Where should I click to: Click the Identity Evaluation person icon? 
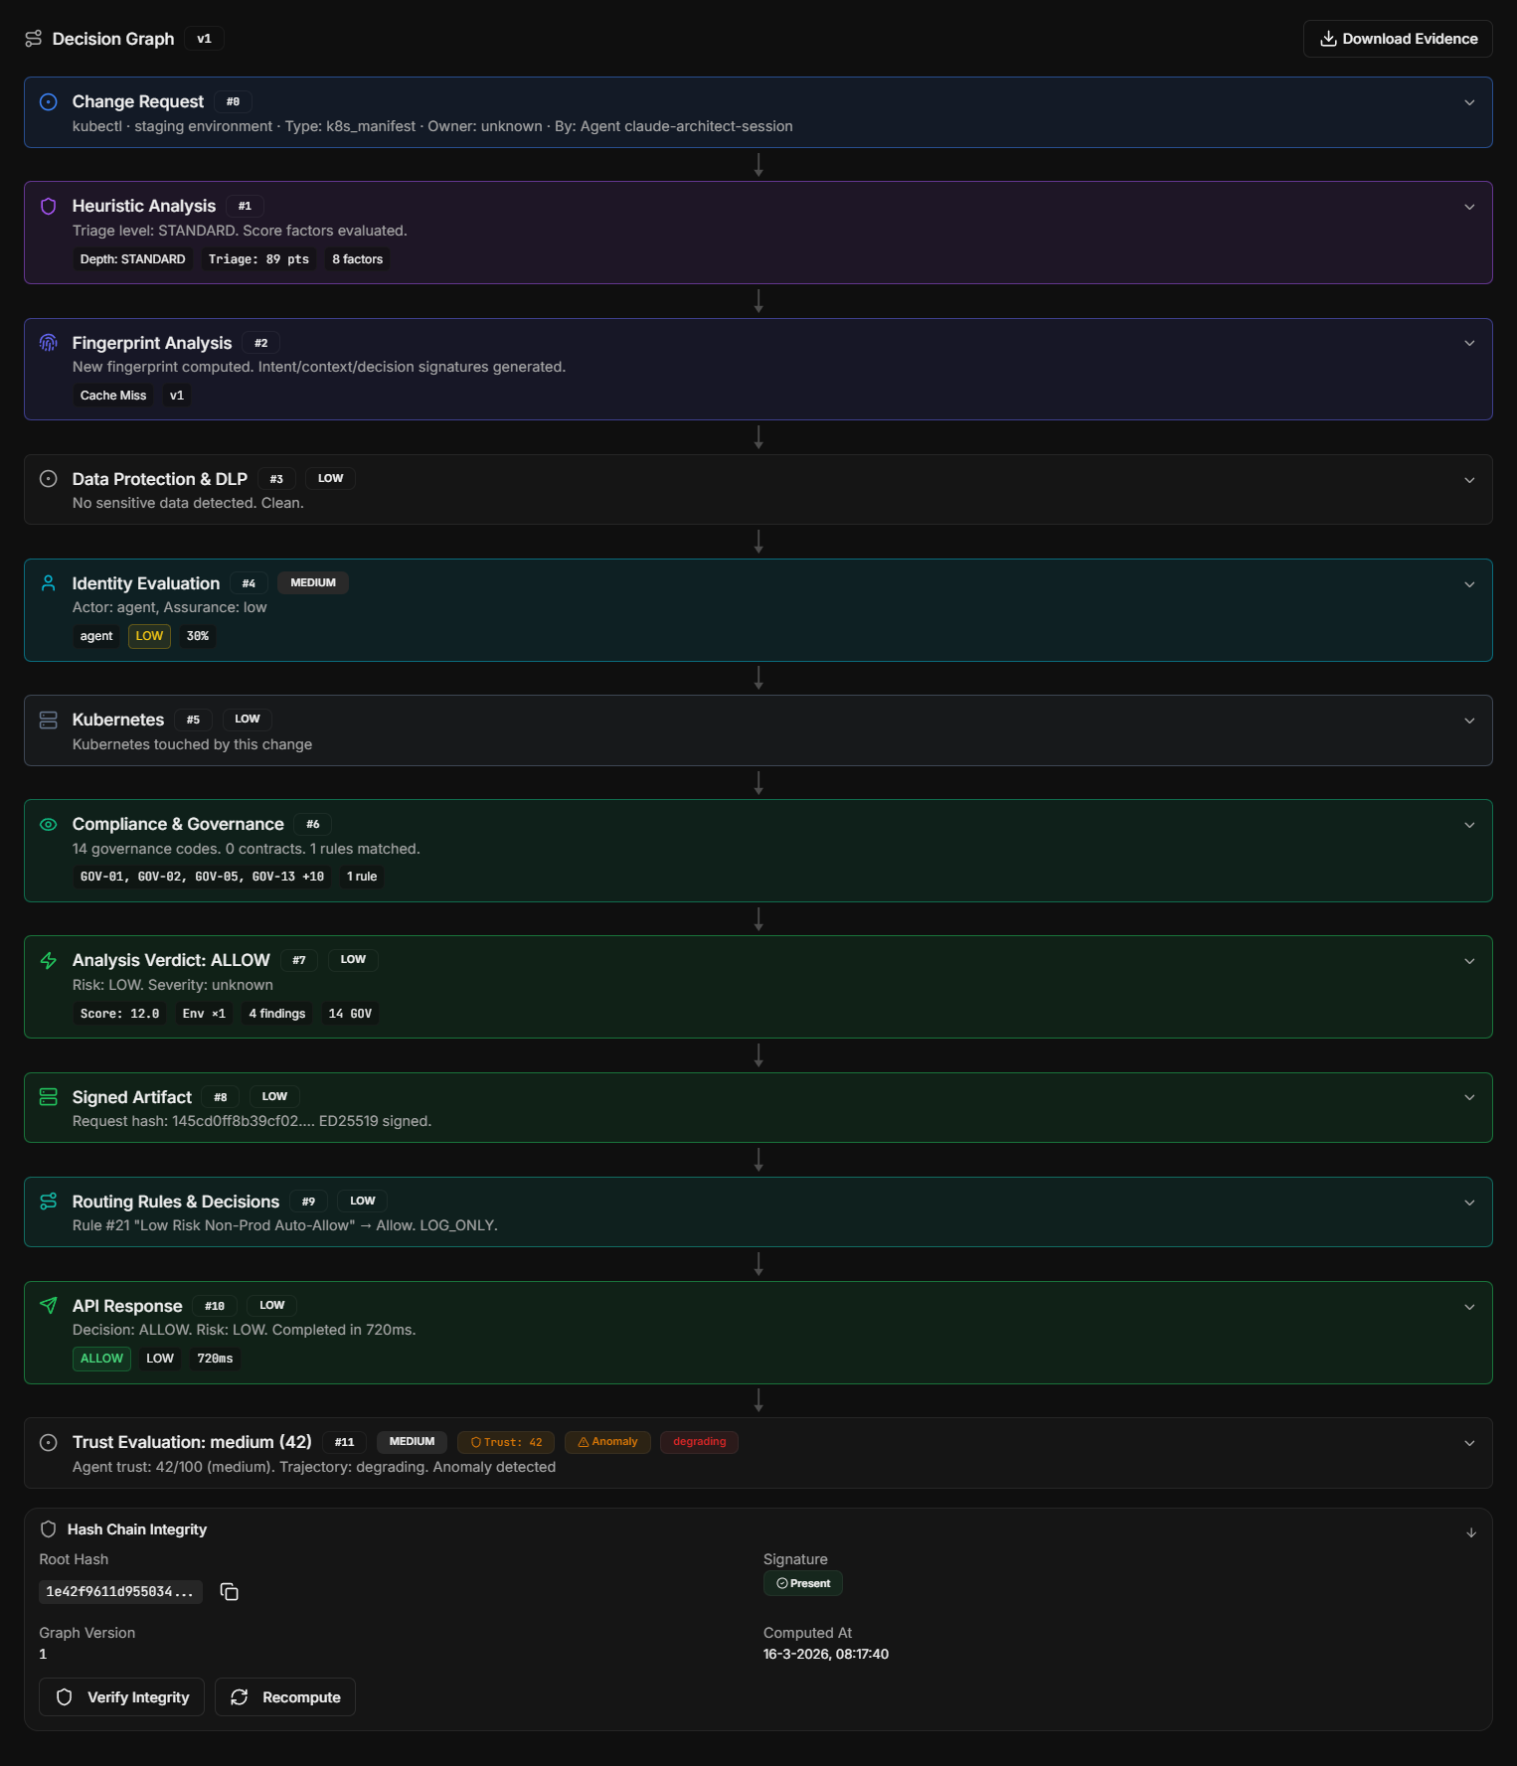click(x=48, y=583)
